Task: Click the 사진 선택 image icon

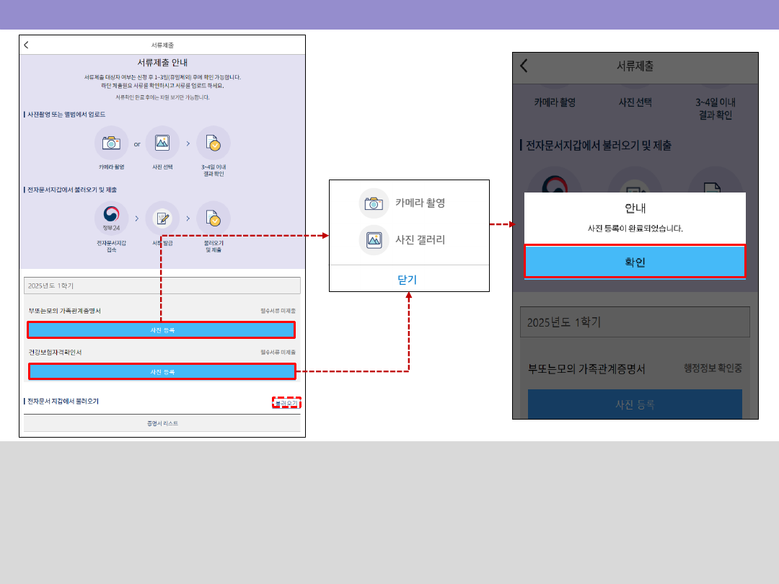Action: pos(162,143)
